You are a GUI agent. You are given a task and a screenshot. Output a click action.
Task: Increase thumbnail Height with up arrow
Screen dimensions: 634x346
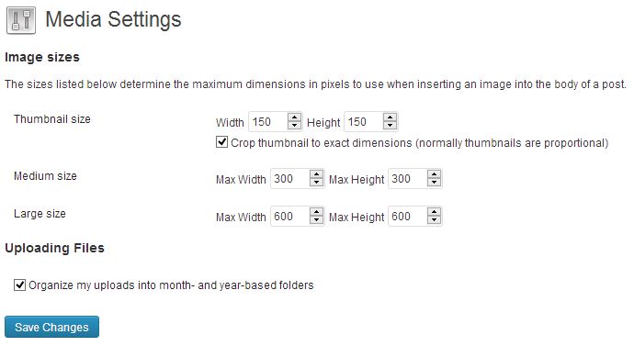390,117
